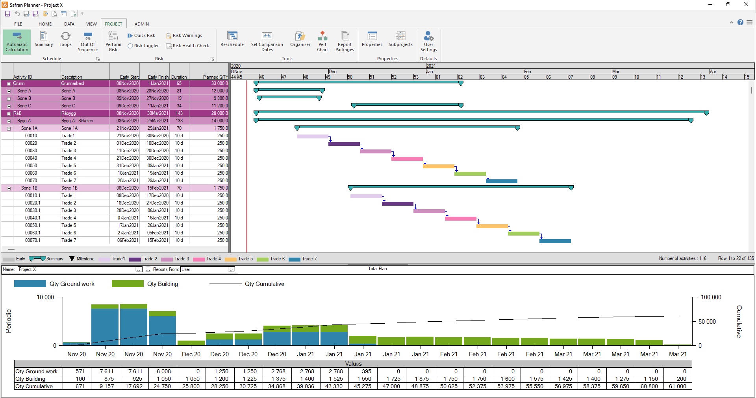The height and width of the screenshot is (398, 756).
Task: Open Subprojects
Action: pyautogui.click(x=400, y=39)
